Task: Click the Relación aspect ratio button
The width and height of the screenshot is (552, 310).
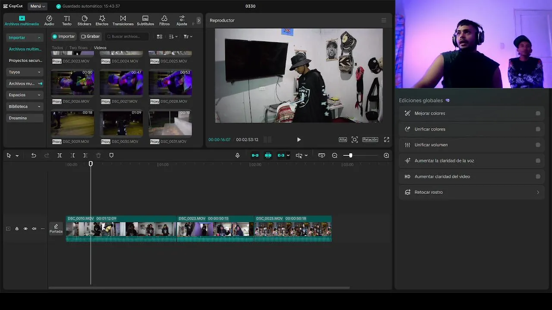Action: [370, 139]
